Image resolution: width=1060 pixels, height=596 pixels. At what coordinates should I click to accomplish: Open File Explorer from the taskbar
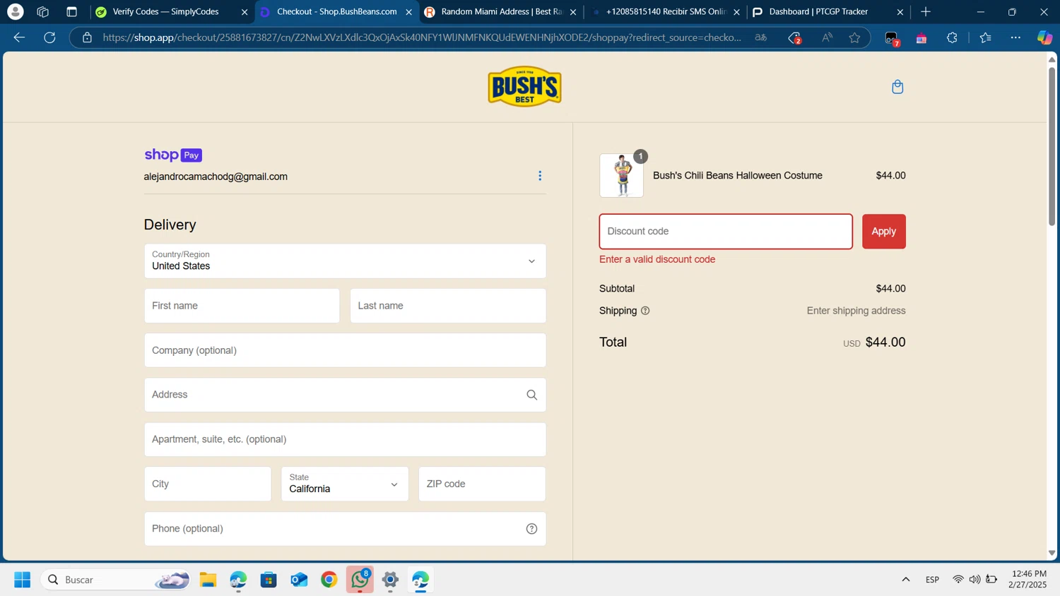208,580
